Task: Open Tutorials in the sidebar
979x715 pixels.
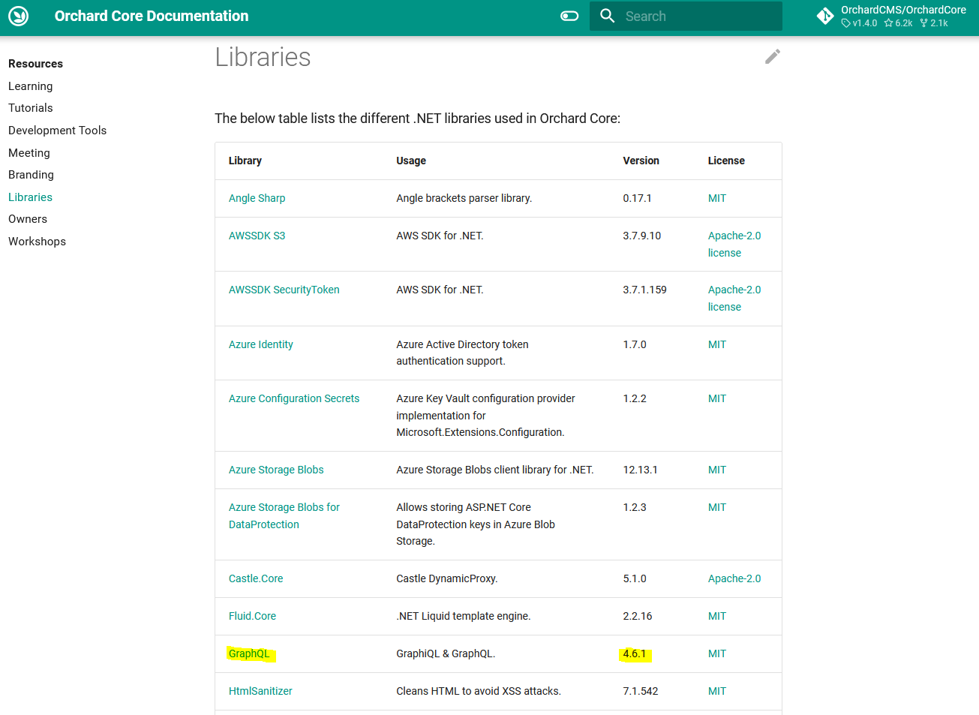Action: point(31,108)
